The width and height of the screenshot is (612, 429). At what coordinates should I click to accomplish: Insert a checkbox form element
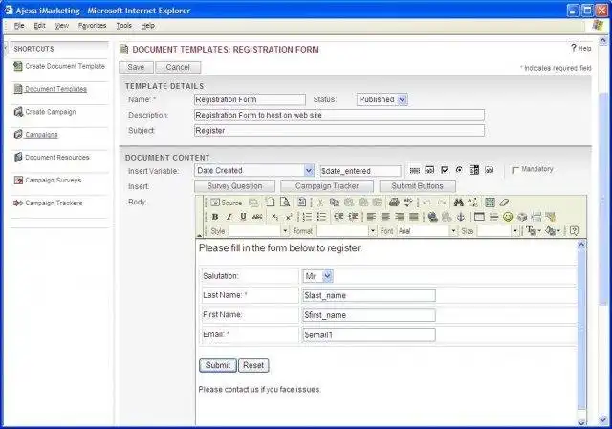tap(445, 170)
